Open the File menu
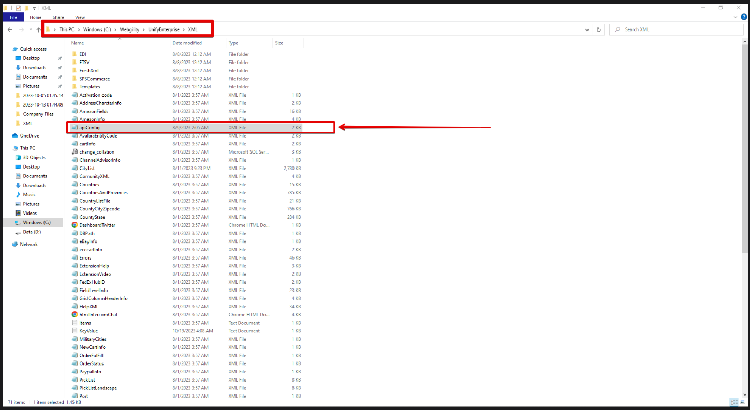This screenshot has height=410, width=750. 13,17
